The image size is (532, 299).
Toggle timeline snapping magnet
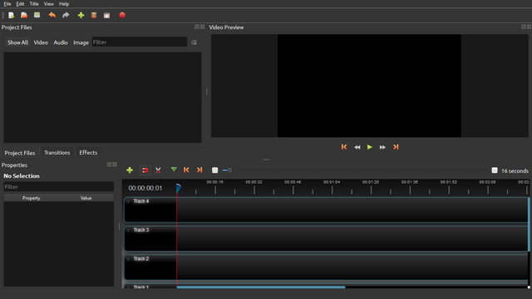145,170
